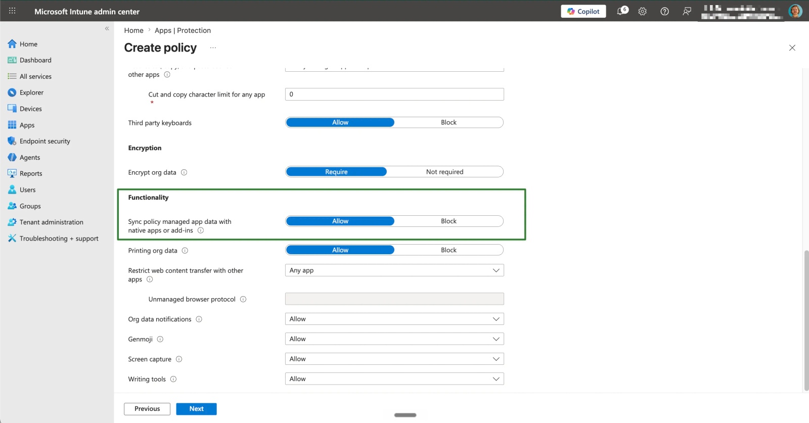
Task: Open the Genmoji dropdown
Action: coord(394,339)
